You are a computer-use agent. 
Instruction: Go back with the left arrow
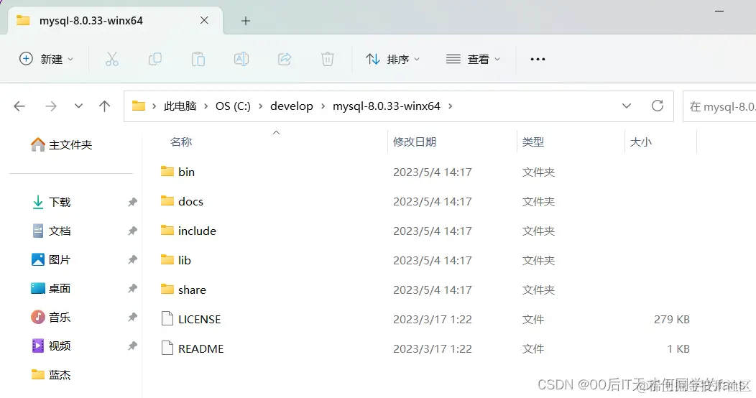pyautogui.click(x=19, y=106)
